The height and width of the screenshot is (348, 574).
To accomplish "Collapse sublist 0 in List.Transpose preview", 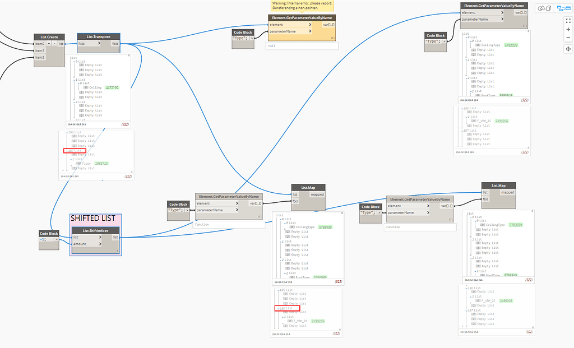I will pos(74,62).
